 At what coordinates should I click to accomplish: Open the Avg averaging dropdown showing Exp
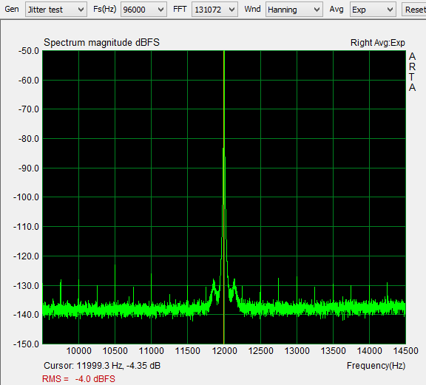click(x=373, y=10)
